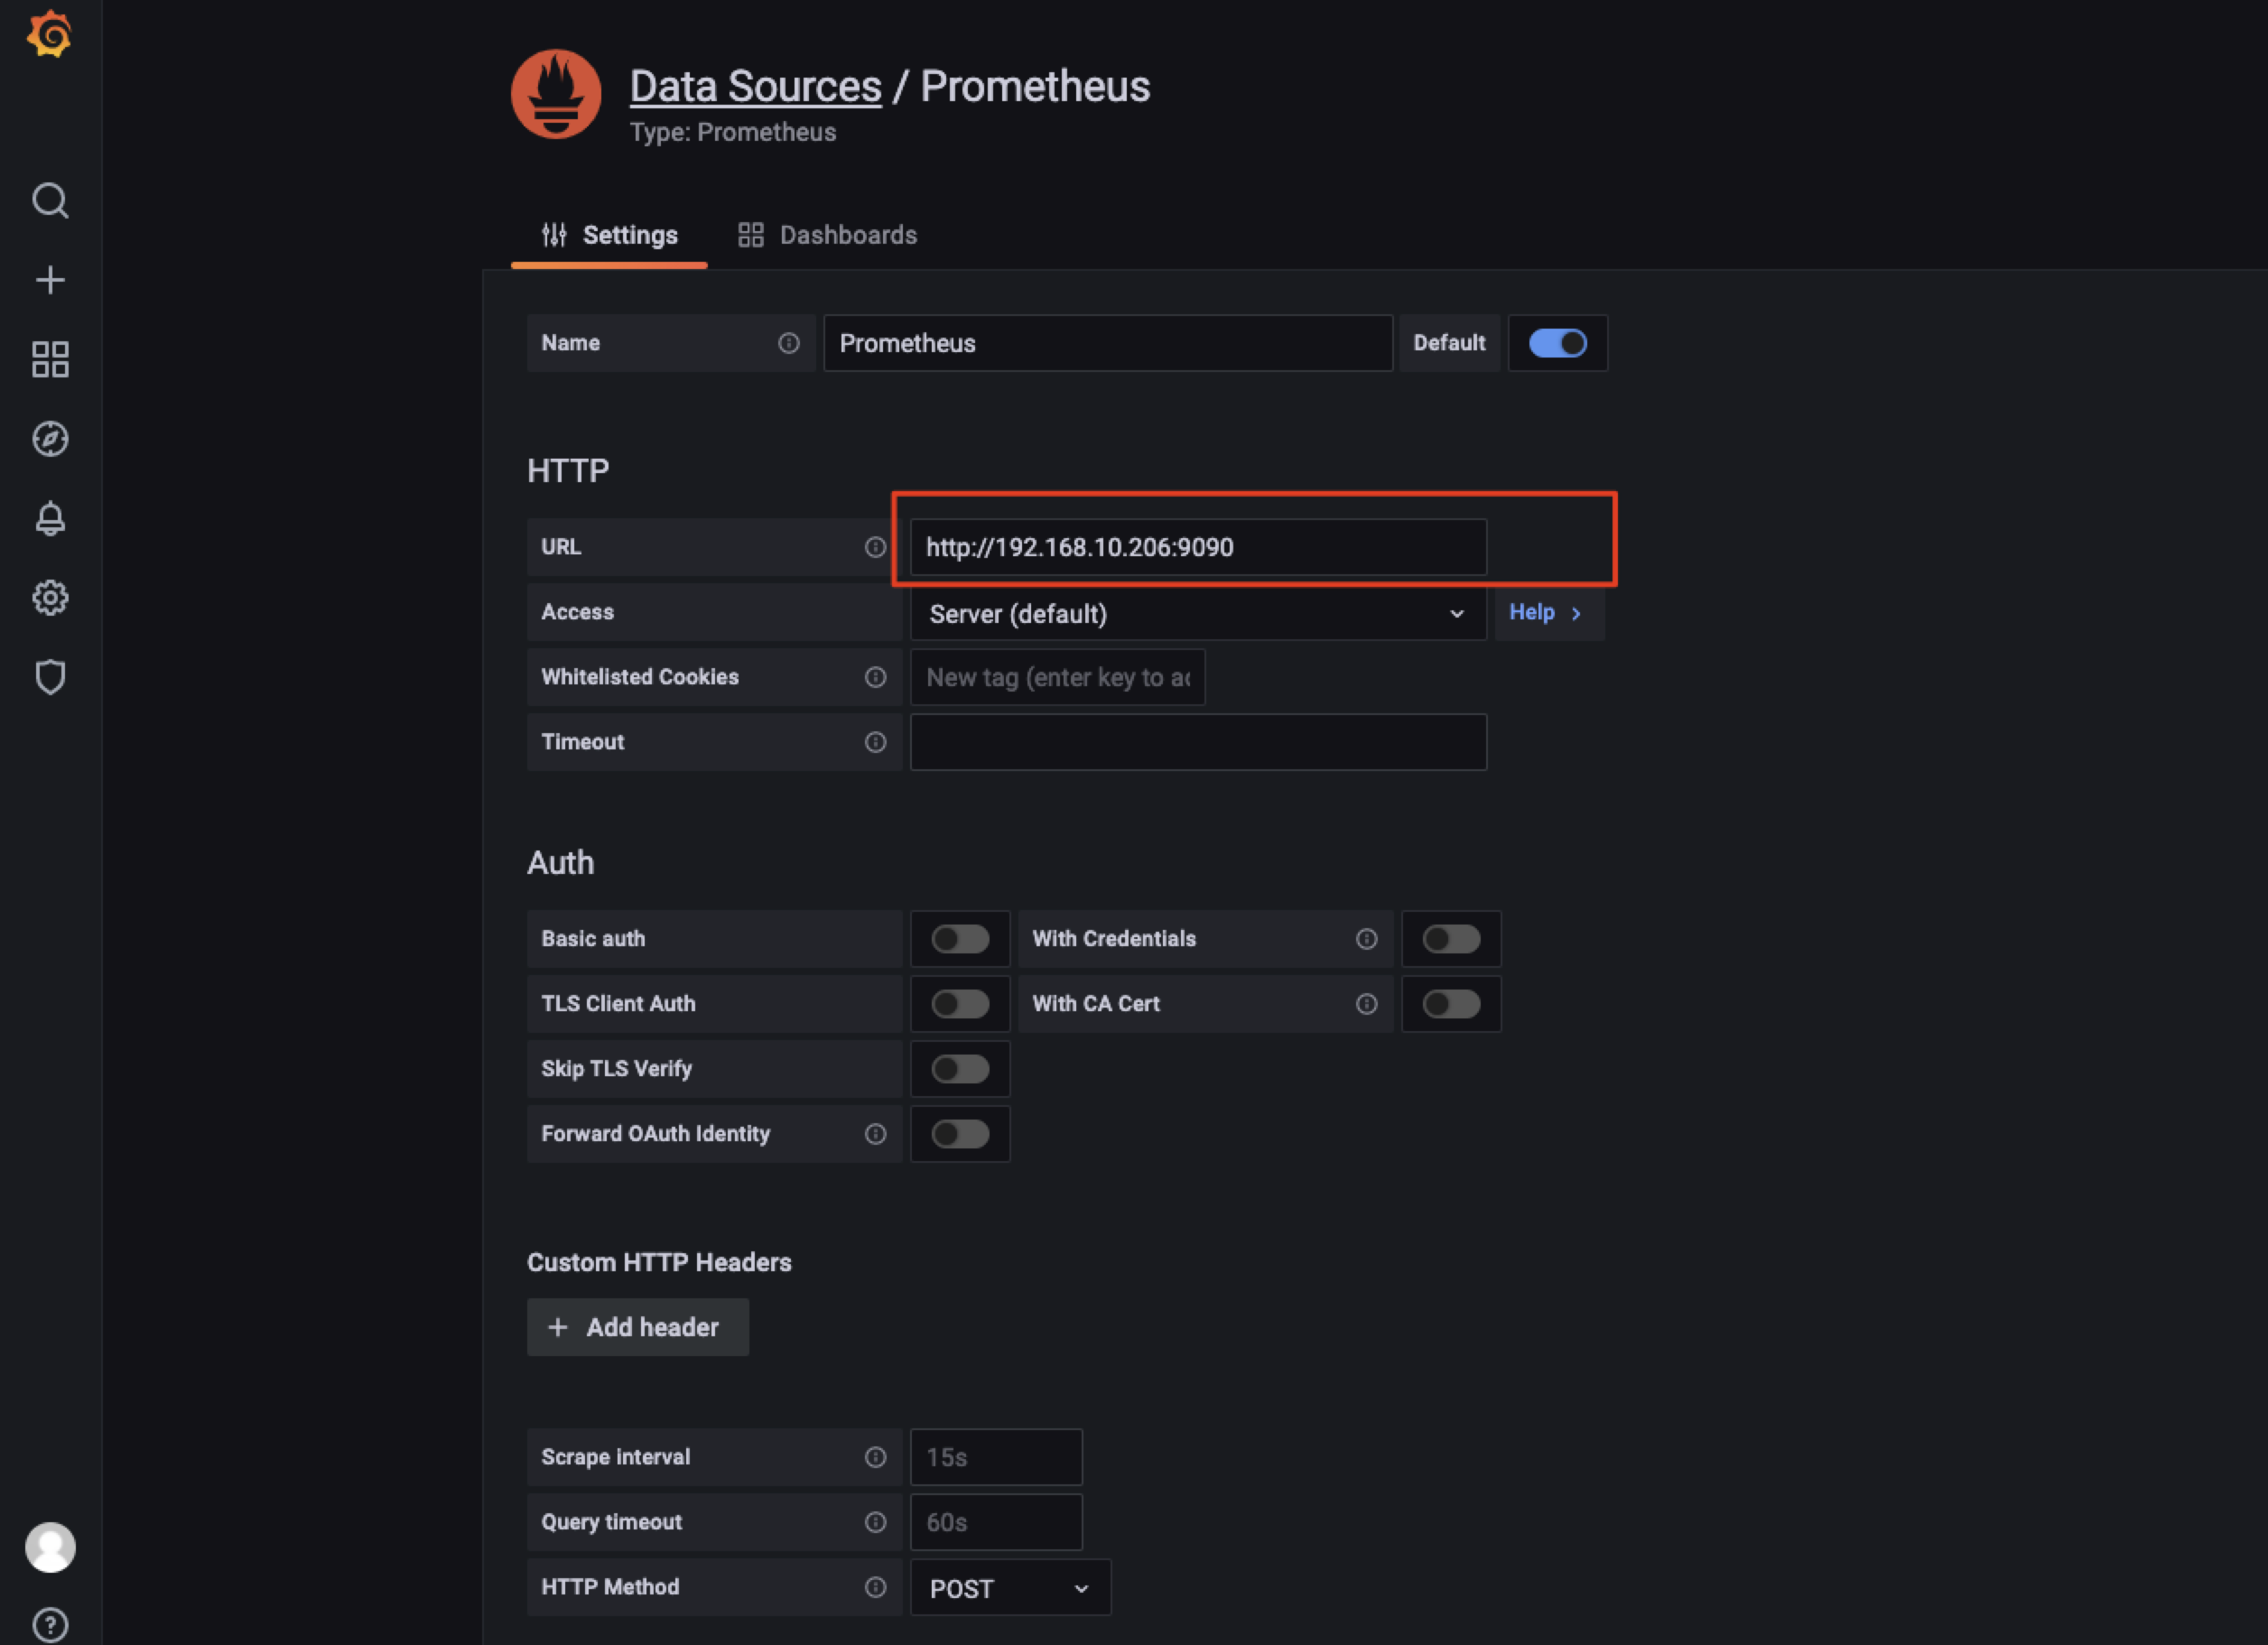Open the search magnifier in sidebar

[50, 201]
